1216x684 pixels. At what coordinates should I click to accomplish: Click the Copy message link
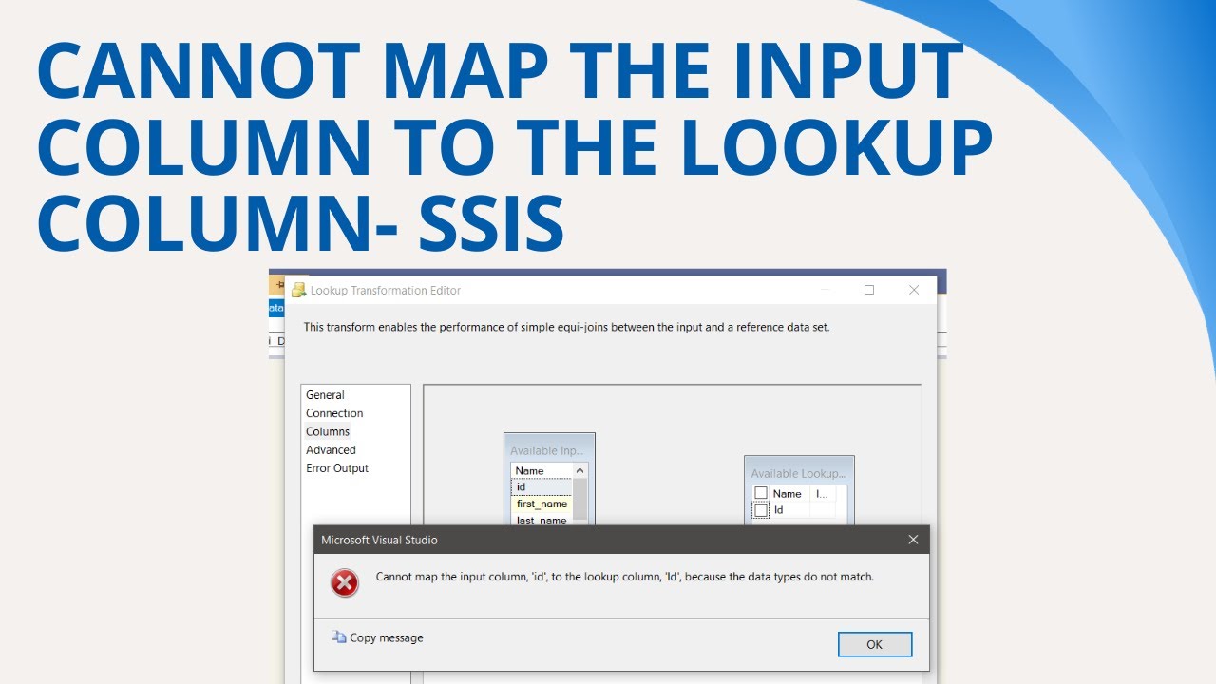click(386, 637)
